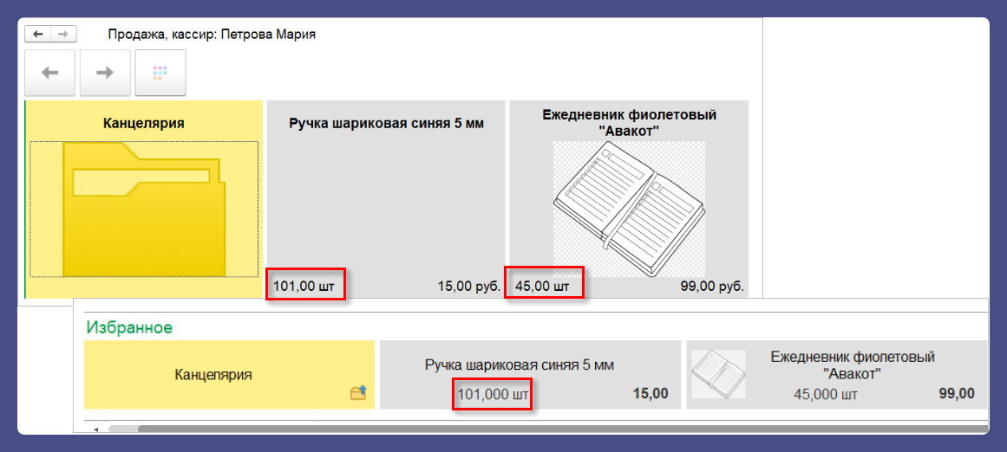Select the large Ручка шариковая синяя 5 мм tile
The height and width of the screenshot is (452, 1007).
386,199
